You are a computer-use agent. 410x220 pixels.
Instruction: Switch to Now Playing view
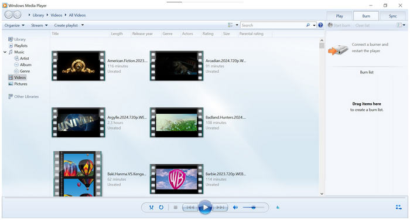[x=398, y=208]
